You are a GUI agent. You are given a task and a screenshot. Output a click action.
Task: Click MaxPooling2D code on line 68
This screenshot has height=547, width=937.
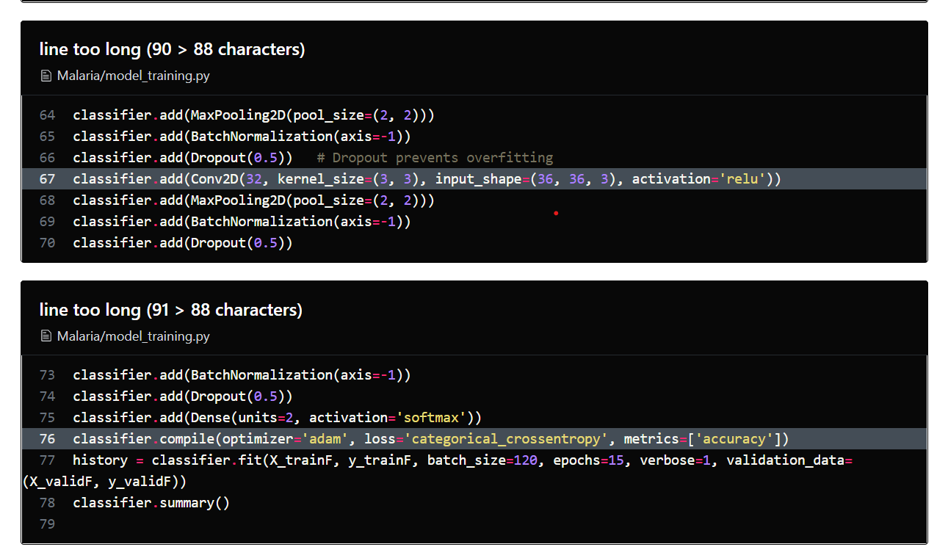[254, 200]
